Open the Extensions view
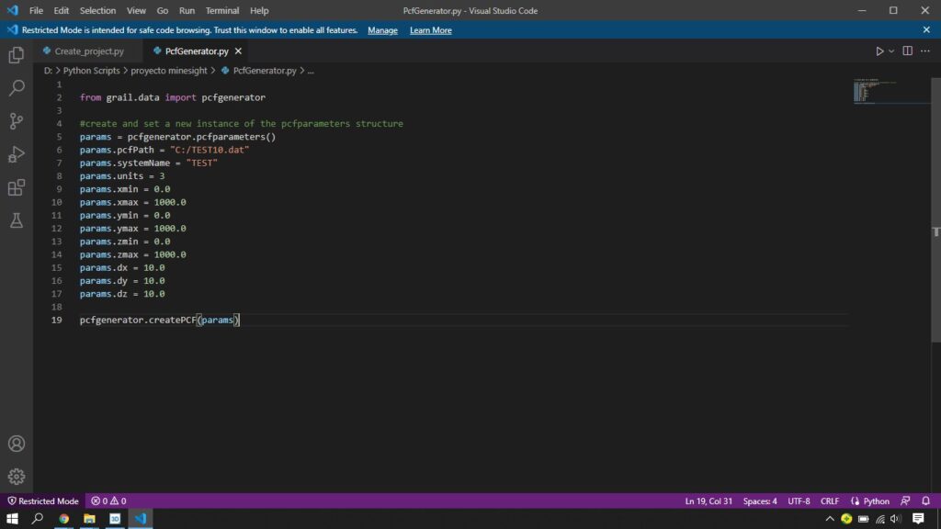This screenshot has width=941, height=529. [17, 187]
